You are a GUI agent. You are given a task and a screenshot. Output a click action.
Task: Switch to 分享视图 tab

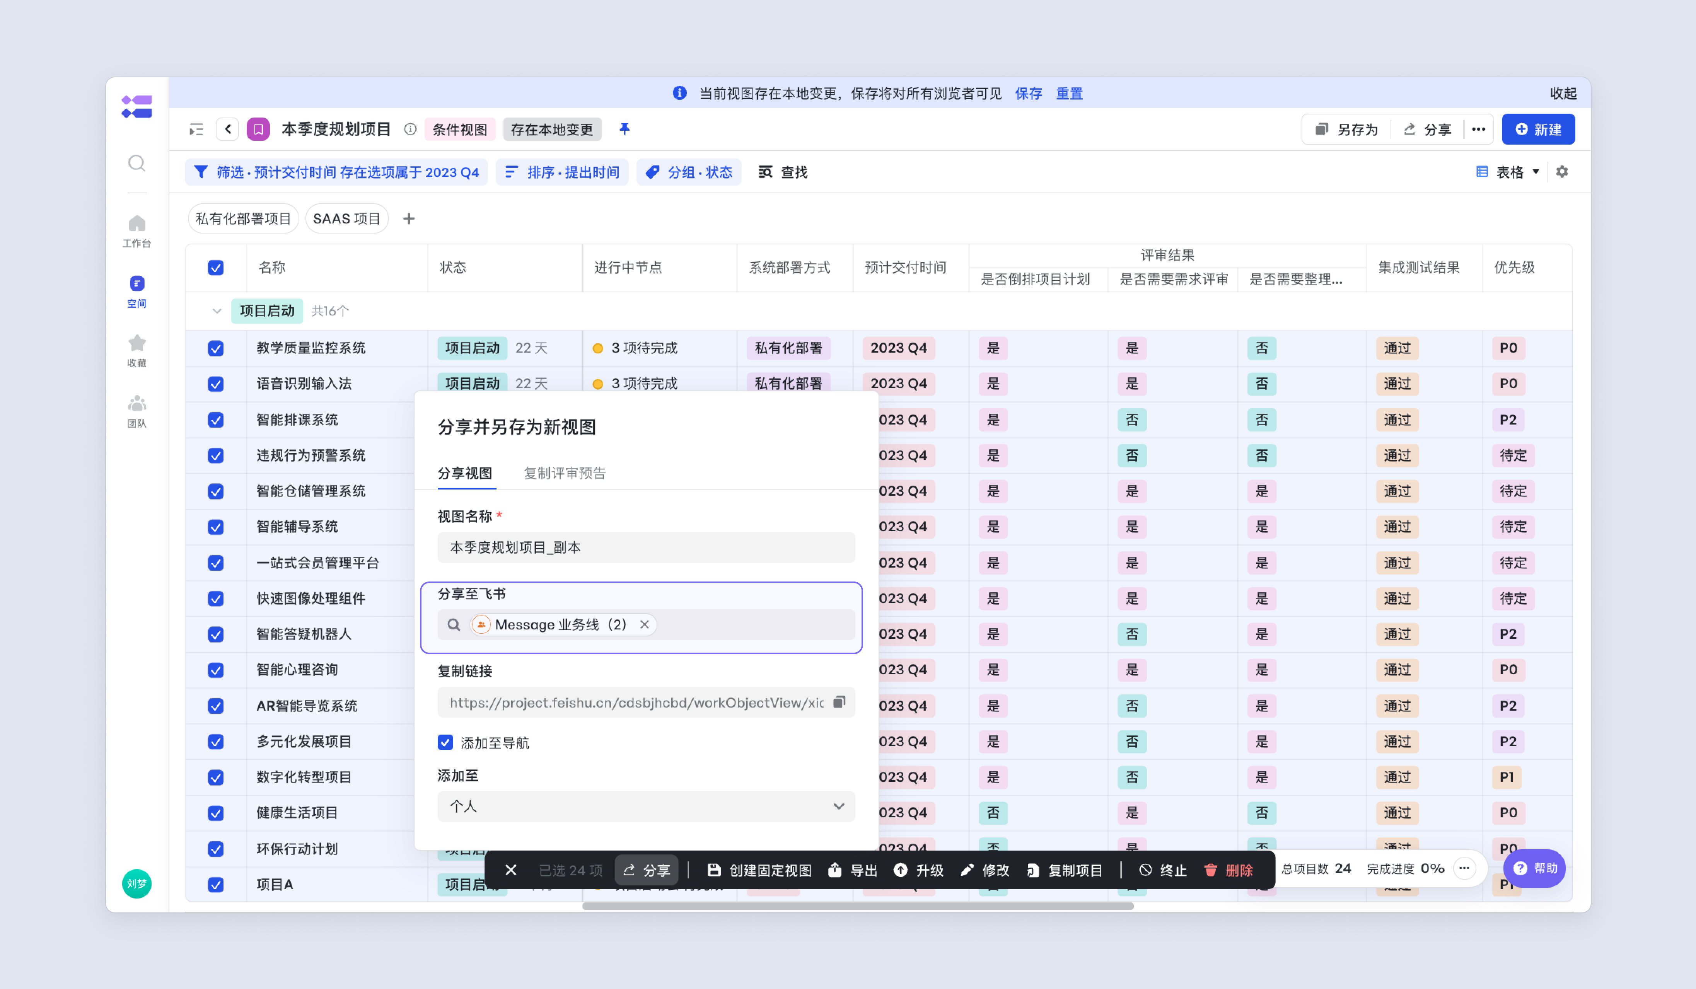[465, 473]
